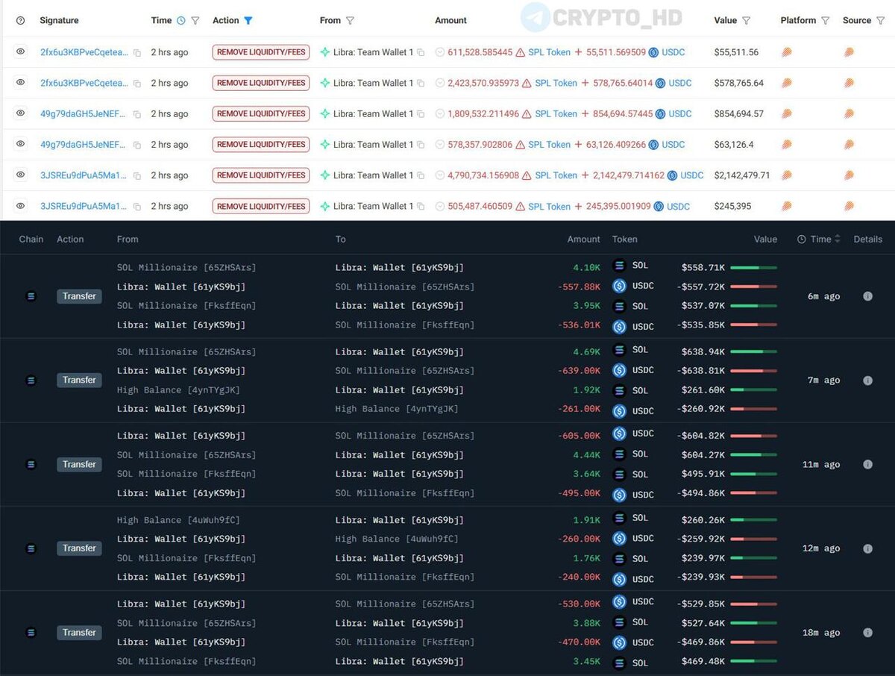Click Solana chain icon in 6m ago group
The height and width of the screenshot is (676, 895).
31,296
